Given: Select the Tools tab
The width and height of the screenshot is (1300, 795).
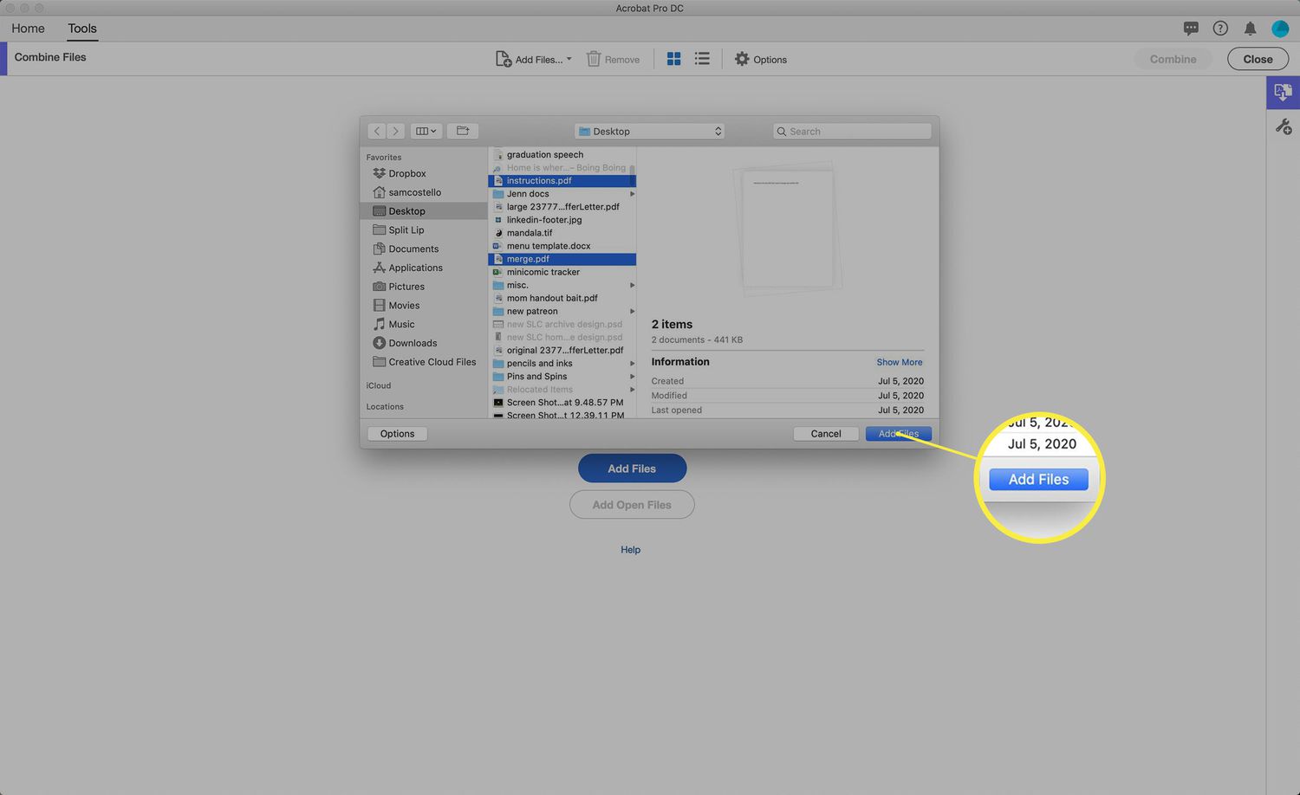Looking at the screenshot, I should pos(82,29).
